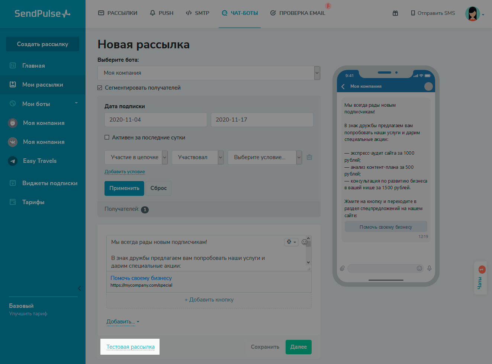The image size is (492, 364).
Task: Click the Тарифы wallet icon
Action: pyautogui.click(x=13, y=202)
